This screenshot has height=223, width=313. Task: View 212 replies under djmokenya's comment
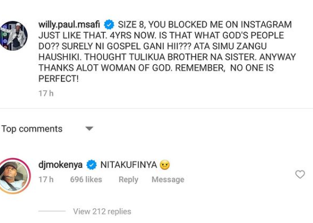102,211
